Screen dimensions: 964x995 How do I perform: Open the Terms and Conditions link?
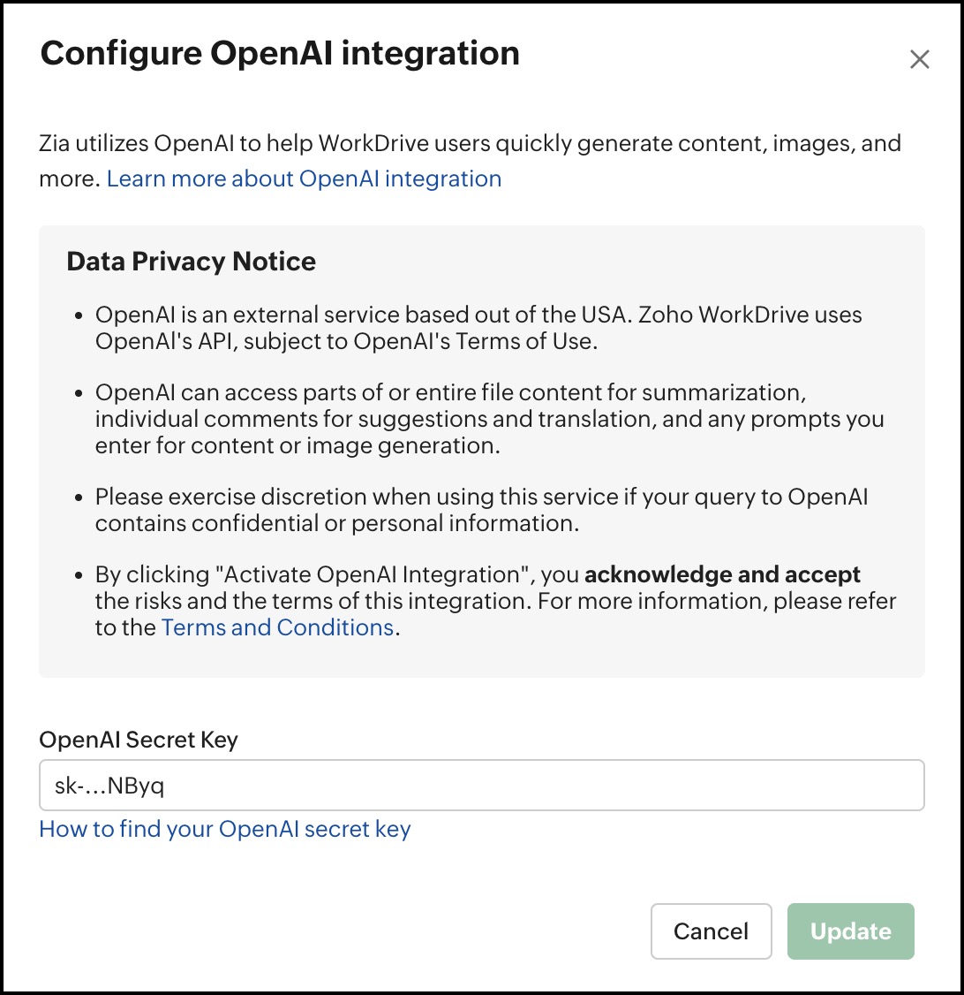pos(277,627)
